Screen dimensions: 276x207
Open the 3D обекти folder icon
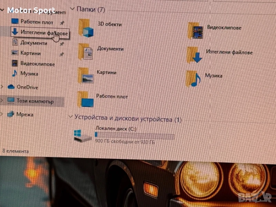pos(86,28)
